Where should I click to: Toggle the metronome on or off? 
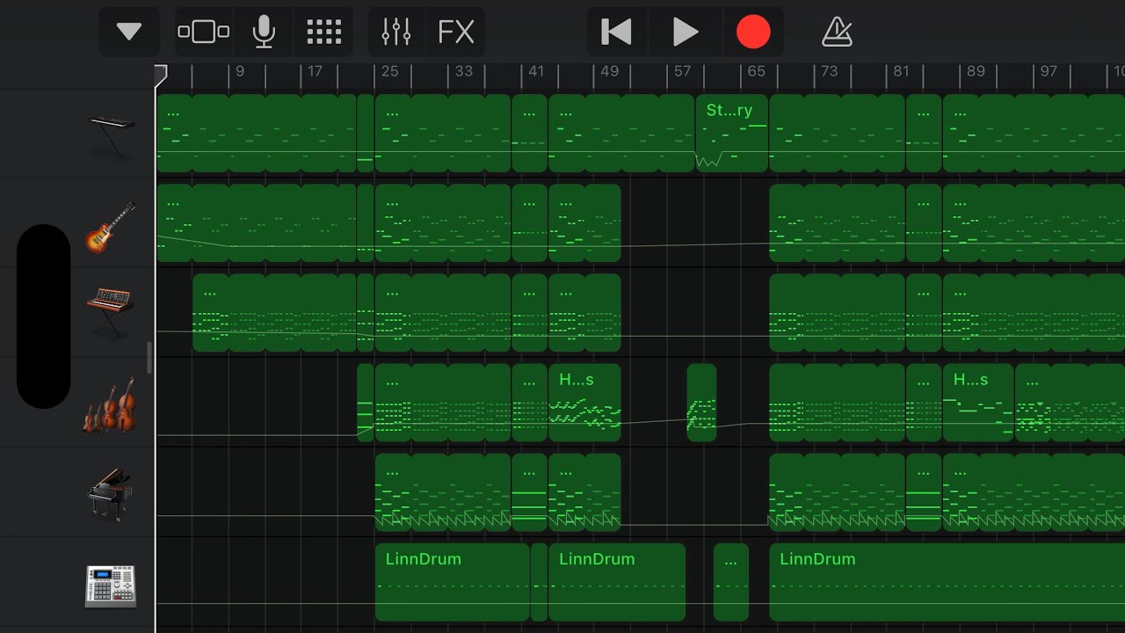click(837, 33)
